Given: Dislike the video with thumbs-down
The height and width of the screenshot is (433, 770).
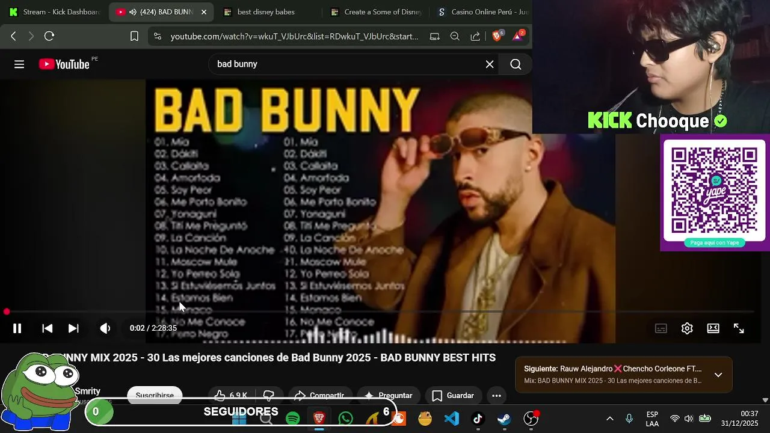Looking at the screenshot, I should tap(268, 395).
